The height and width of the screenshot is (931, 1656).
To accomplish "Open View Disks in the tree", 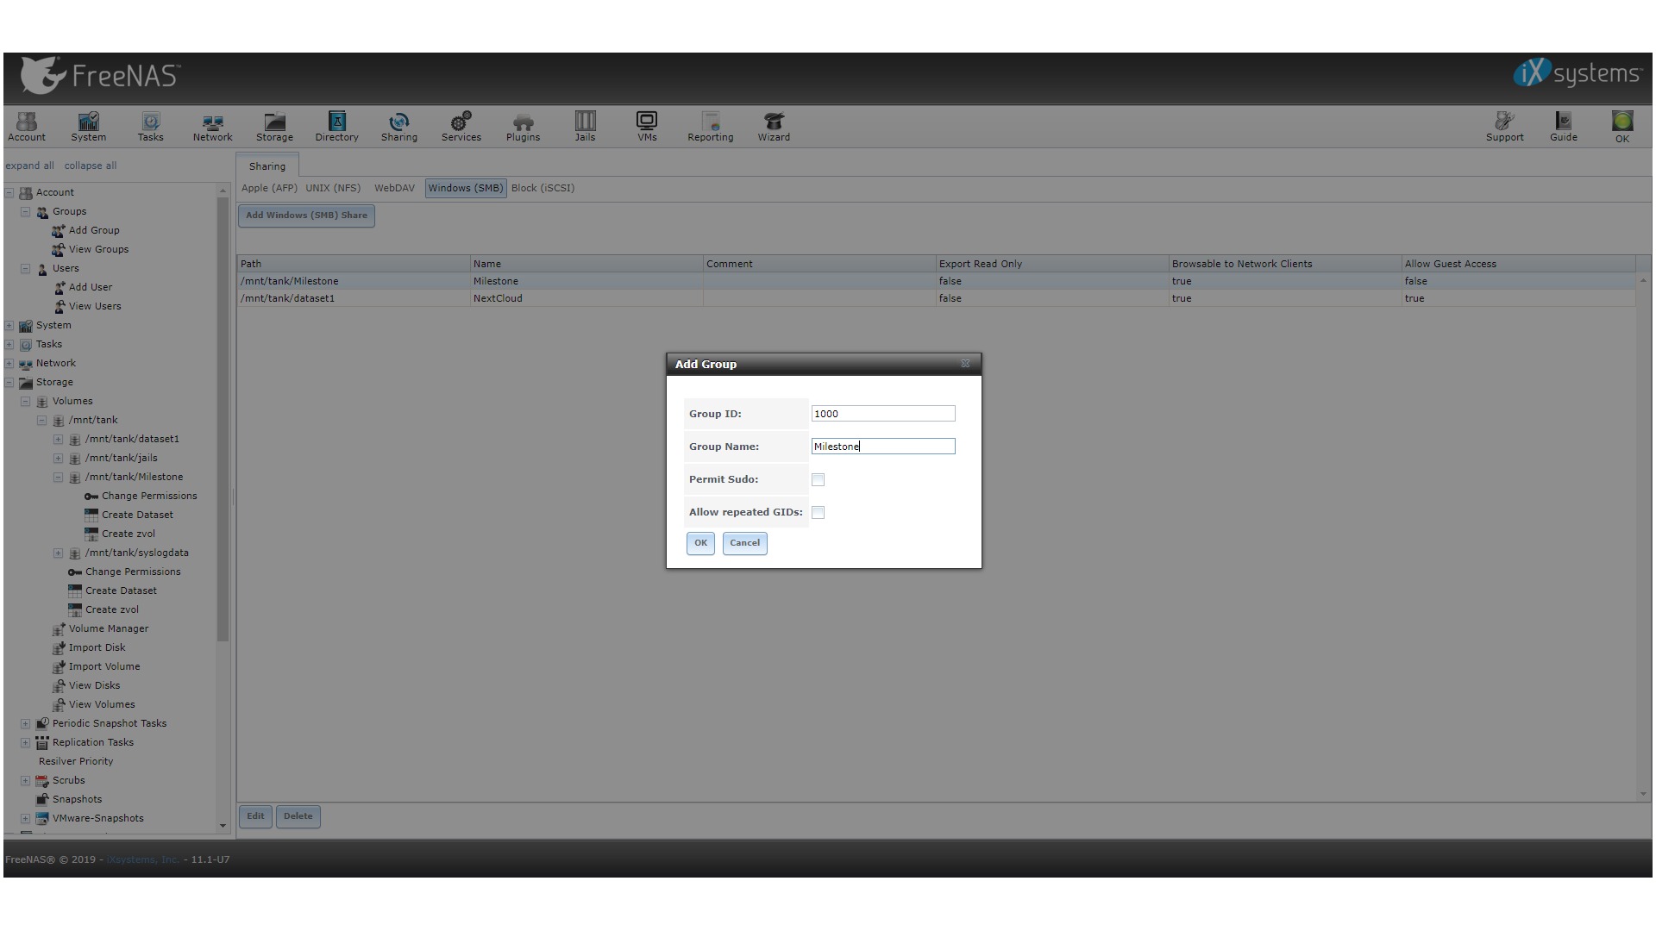I will coord(94,685).
